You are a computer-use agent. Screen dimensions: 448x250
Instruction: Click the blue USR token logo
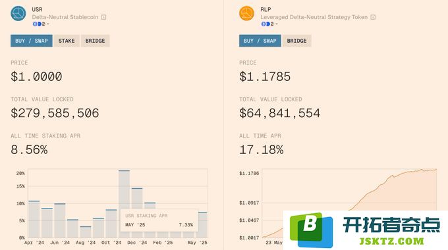tap(18, 13)
